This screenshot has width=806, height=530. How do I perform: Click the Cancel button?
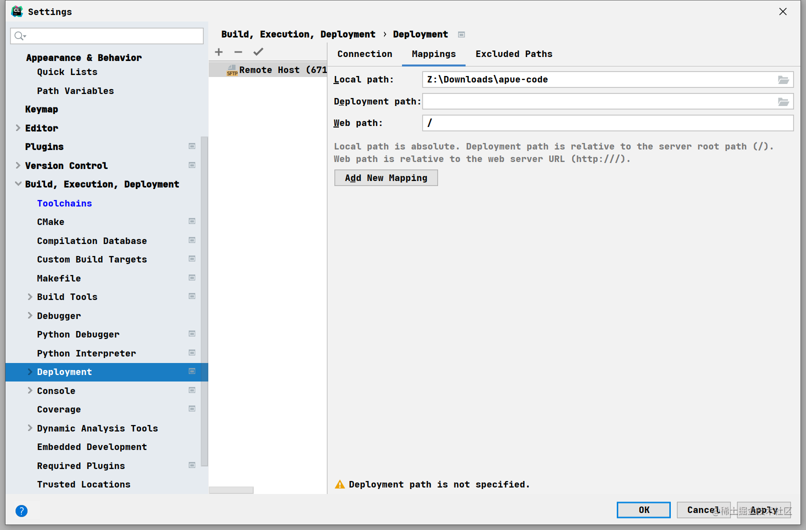tap(704, 510)
